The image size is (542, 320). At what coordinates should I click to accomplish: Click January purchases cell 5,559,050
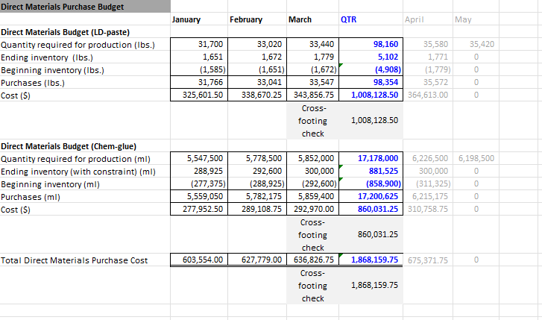pos(199,196)
